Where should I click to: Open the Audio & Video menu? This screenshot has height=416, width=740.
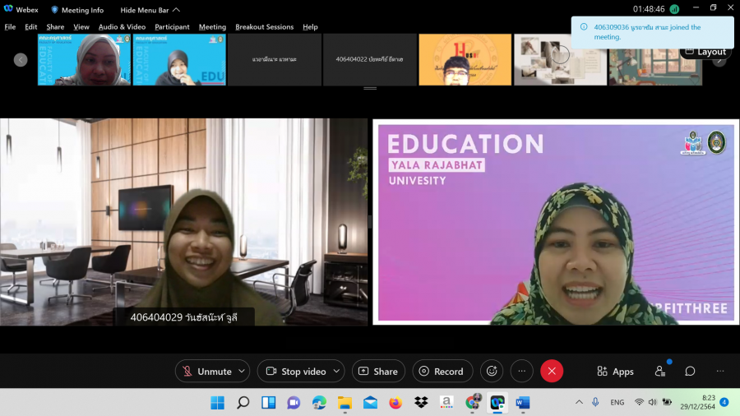pos(122,26)
